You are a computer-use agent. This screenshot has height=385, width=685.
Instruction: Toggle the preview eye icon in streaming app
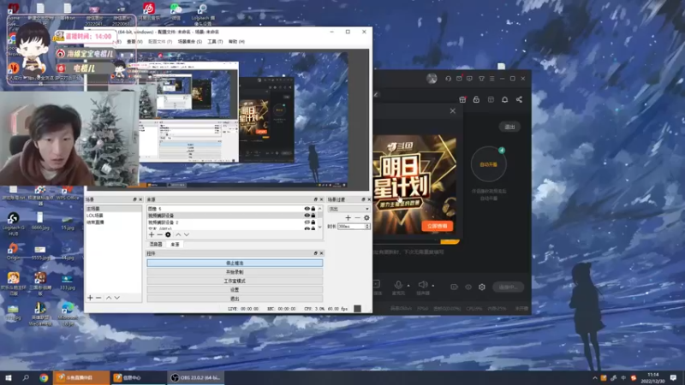tap(468, 287)
